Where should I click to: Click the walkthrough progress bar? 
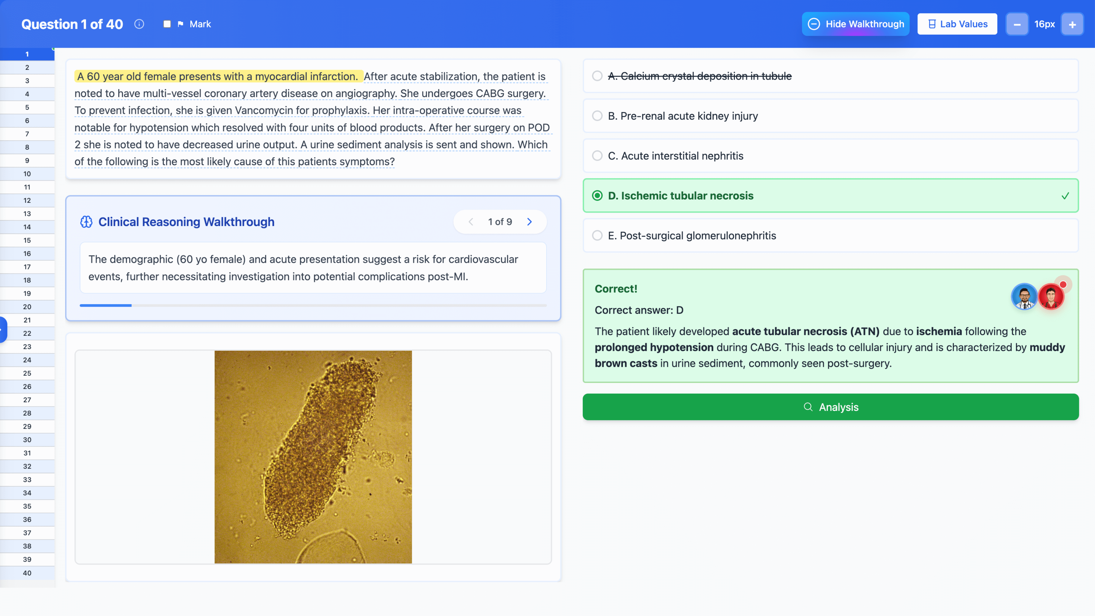[x=313, y=305]
